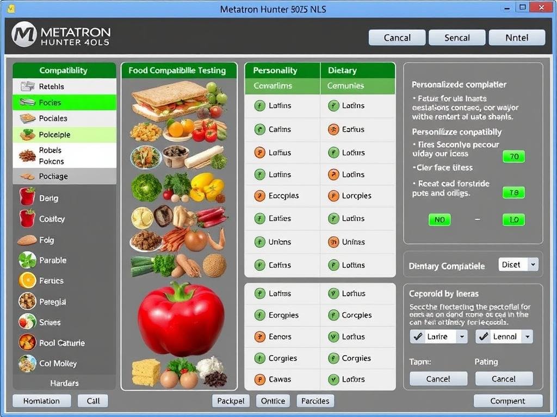This screenshot has width=557, height=417.
Task: Toggle the Larire checkbox in Ceporoid section
Action: point(417,337)
